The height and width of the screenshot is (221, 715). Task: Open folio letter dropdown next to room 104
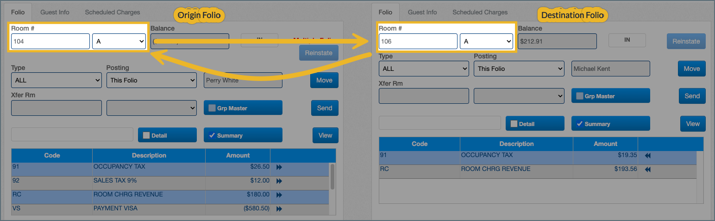pos(119,41)
